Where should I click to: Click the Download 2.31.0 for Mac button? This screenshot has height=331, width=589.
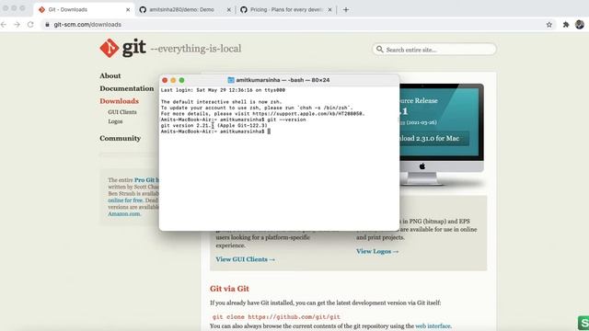coord(433,139)
